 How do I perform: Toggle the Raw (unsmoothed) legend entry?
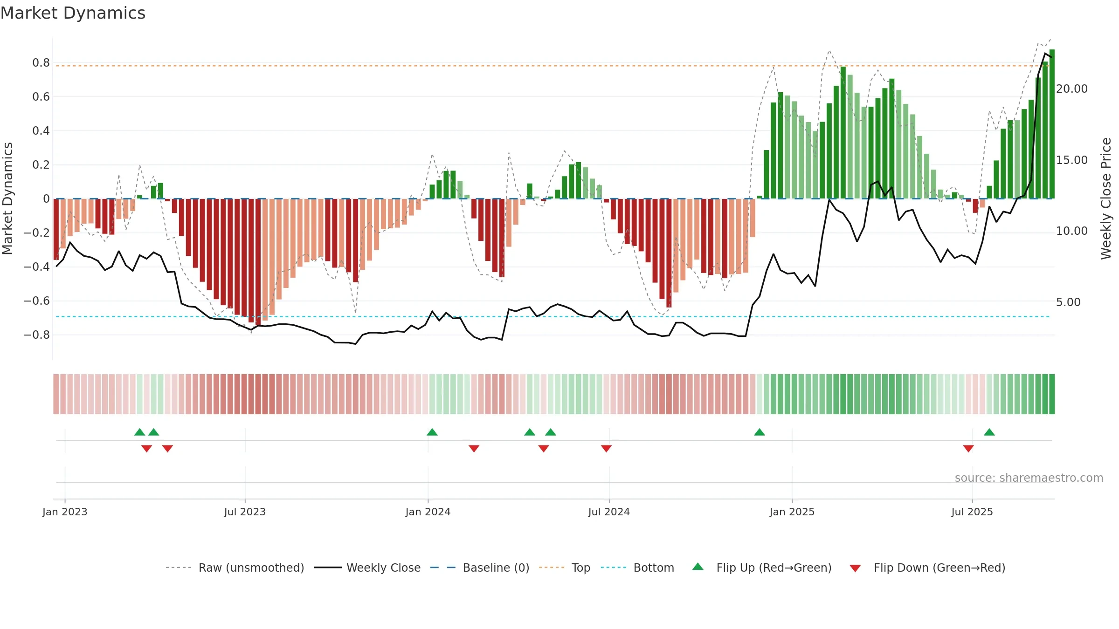(x=251, y=567)
